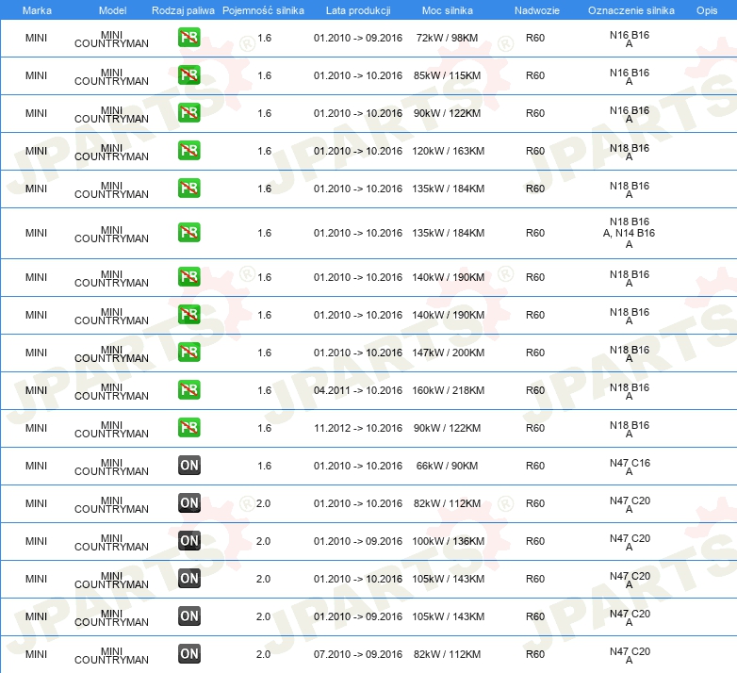737x673 pixels.
Task: Click the 160kW / 218KM power cell
Action: [x=448, y=390]
